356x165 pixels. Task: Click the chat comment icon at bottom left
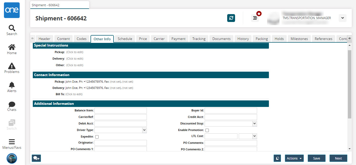tap(36, 158)
